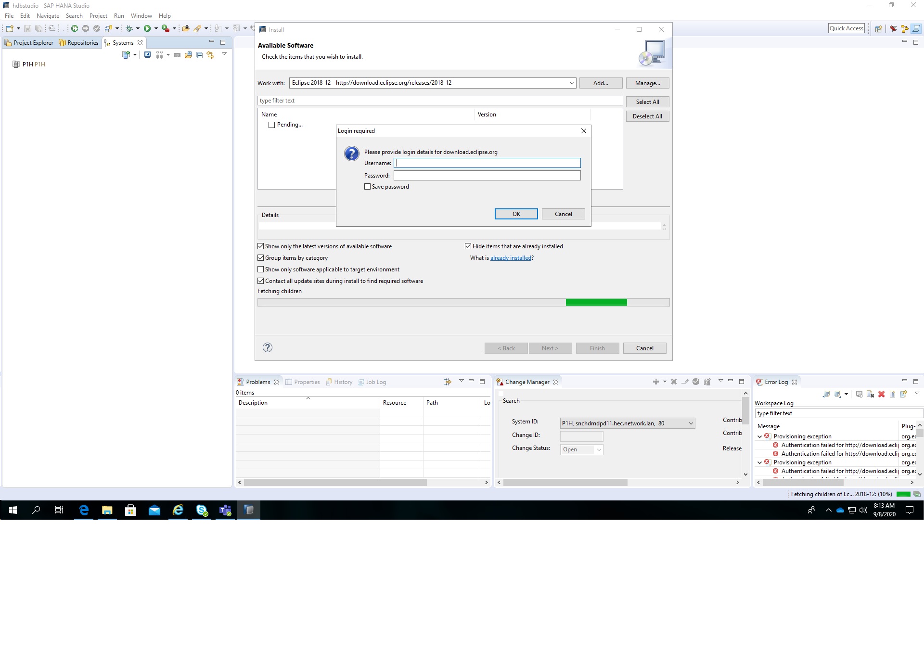Click the red X Delete Log icon in Error Log

(881, 394)
